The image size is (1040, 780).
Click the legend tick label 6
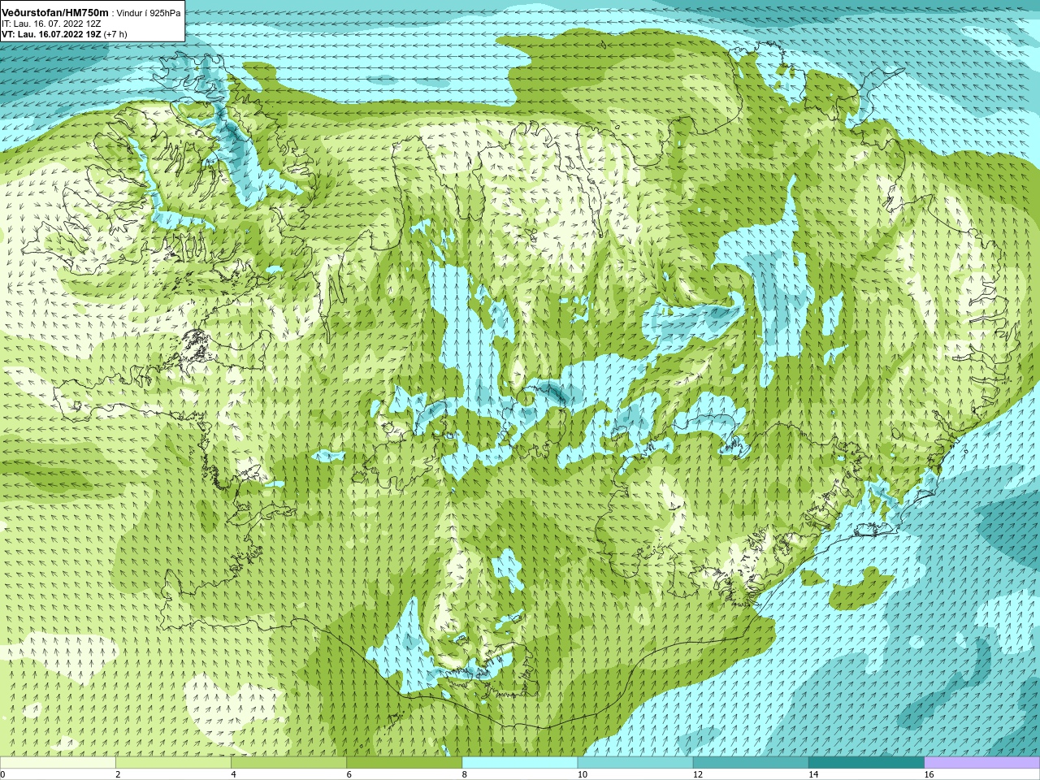(x=349, y=774)
